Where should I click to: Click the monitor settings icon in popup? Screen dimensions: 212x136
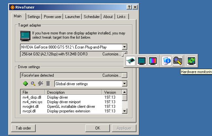point(142,61)
